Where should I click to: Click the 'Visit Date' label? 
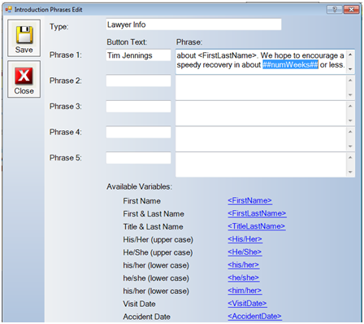pyautogui.click(x=139, y=304)
